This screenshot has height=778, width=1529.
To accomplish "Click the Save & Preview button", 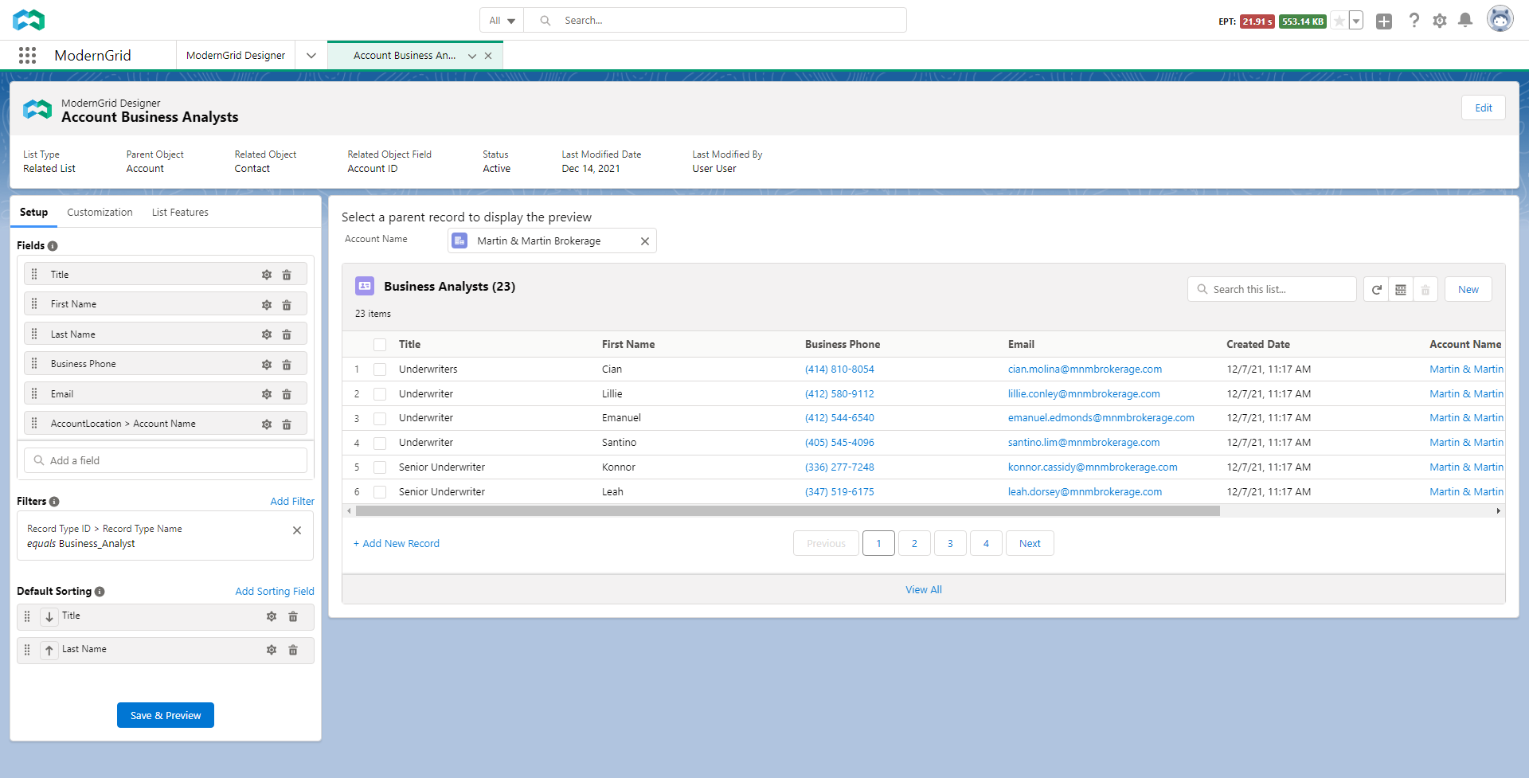I will pyautogui.click(x=166, y=715).
